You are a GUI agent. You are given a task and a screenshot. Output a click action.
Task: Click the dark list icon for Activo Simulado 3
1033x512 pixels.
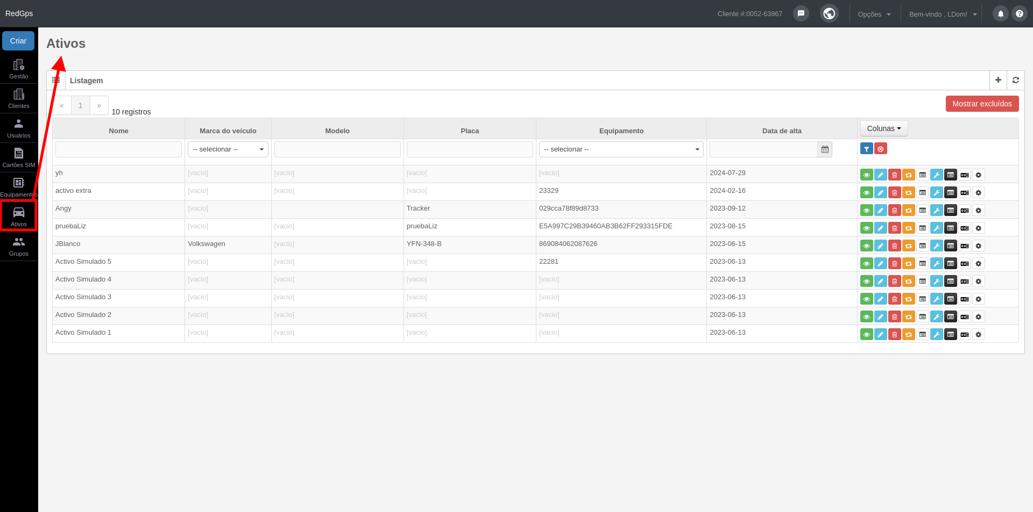(x=950, y=299)
